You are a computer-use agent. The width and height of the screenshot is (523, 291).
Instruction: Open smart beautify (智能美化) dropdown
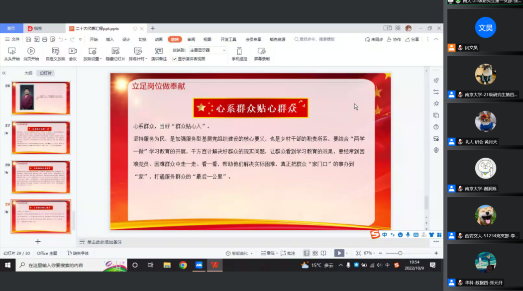click(x=239, y=253)
